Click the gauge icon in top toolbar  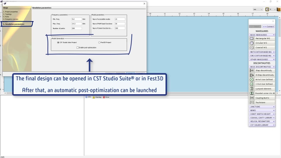click(x=267, y=9)
